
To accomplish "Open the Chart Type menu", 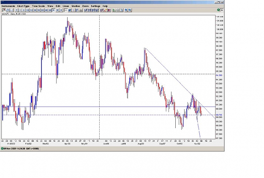I will [23, 6].
